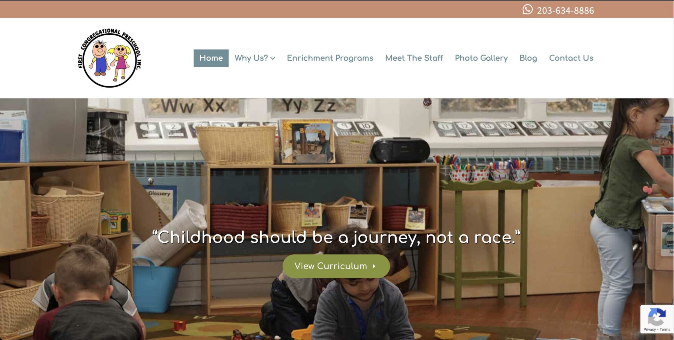Click the WhatsApp phone icon

(x=527, y=9)
